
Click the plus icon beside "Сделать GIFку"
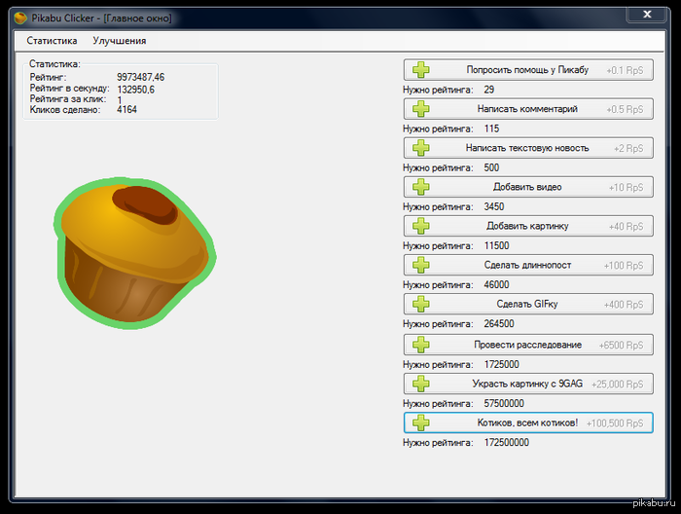click(420, 304)
